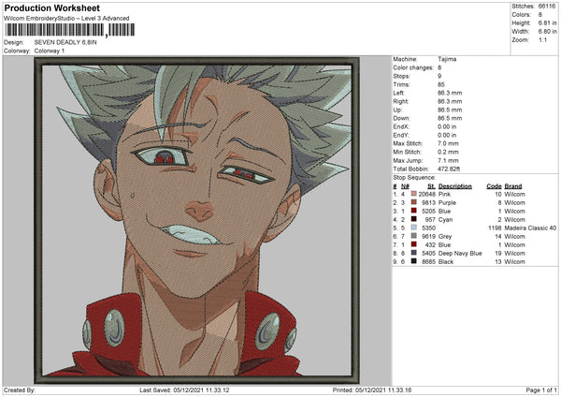This screenshot has height=397, width=561.
Task: Click the 'Stops:' label
Action: coord(401,76)
